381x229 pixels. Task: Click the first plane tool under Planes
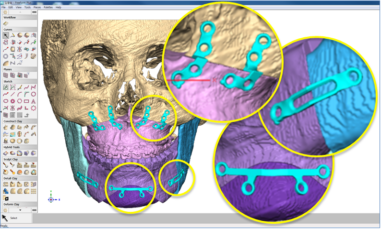pyautogui.click(x=5, y=75)
